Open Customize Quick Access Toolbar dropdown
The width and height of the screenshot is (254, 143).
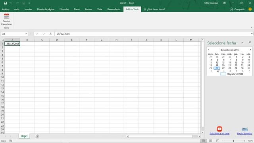[x=29, y=3]
